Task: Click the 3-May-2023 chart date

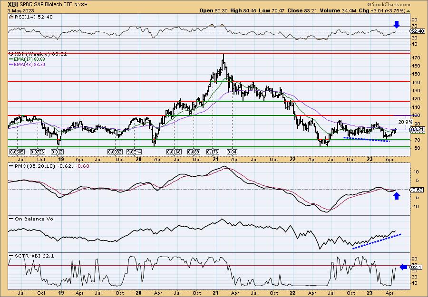Action: 21,10
